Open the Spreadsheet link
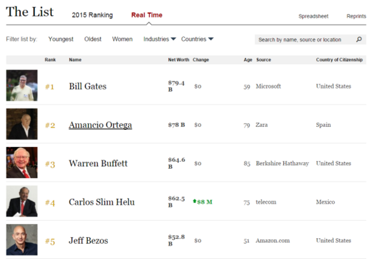Screen dimensions: 371x259 coord(313,16)
